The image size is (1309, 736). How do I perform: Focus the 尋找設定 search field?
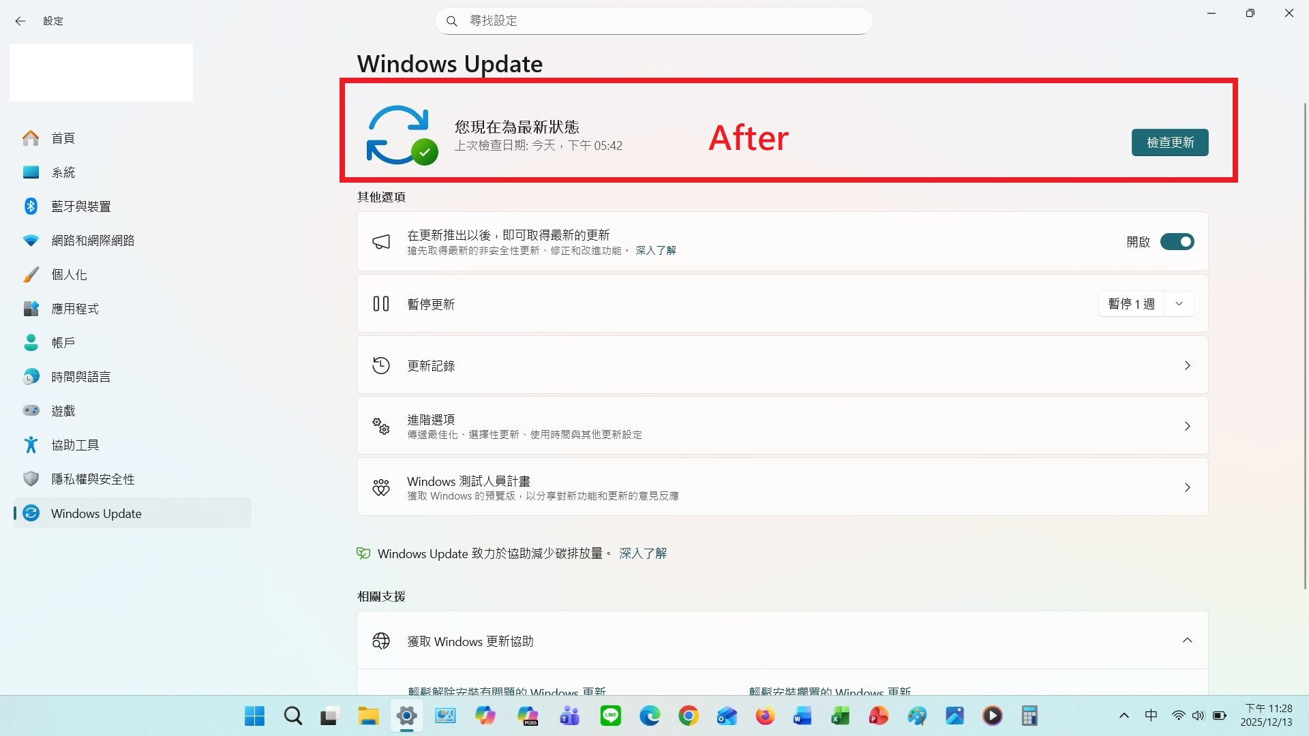point(654,21)
